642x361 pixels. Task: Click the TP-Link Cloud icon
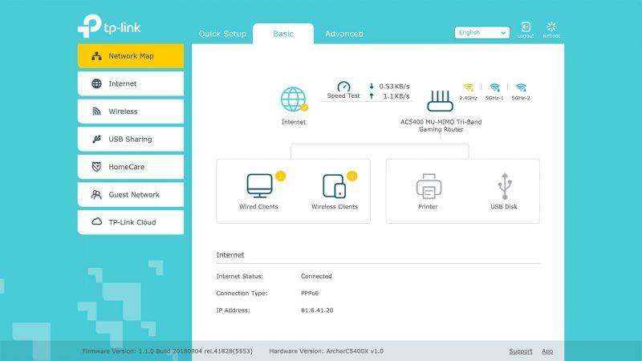click(x=96, y=221)
